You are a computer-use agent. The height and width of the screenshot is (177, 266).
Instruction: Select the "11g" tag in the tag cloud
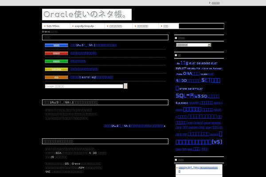point(184,63)
